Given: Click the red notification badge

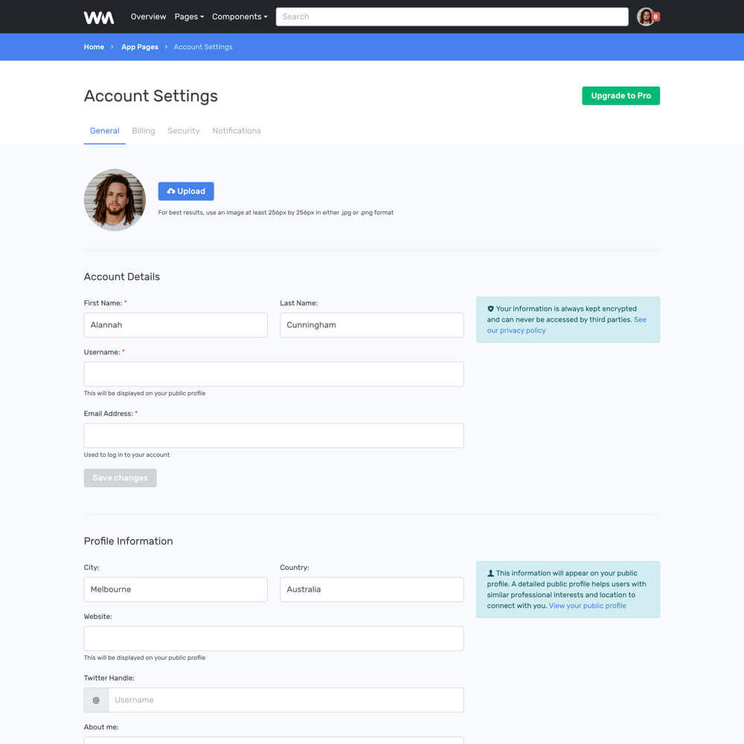Looking at the screenshot, I should point(655,16).
